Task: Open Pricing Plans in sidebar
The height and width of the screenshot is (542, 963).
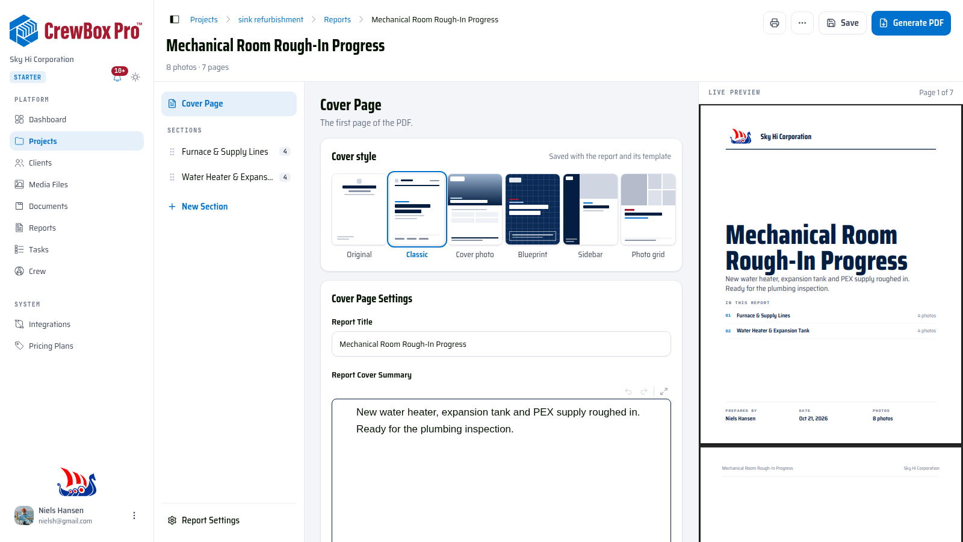Action: click(76, 346)
